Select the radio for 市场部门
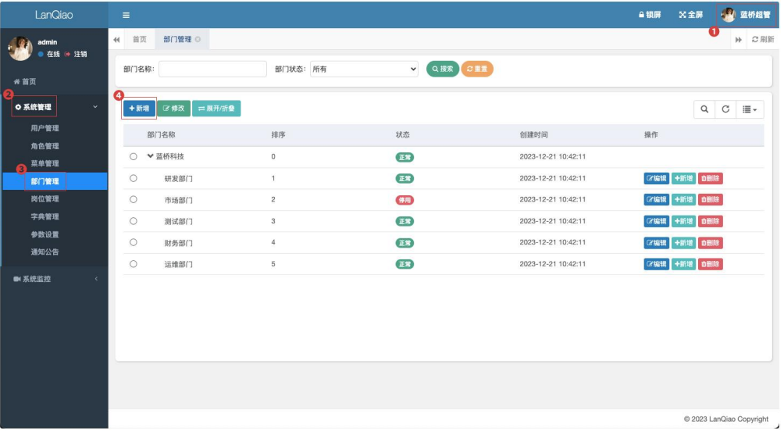This screenshot has height=432, width=784. [134, 199]
